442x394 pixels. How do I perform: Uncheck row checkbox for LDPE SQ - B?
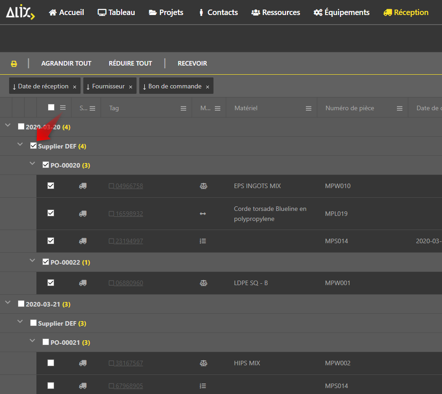51,282
